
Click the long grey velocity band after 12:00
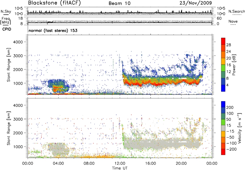(162, 143)
